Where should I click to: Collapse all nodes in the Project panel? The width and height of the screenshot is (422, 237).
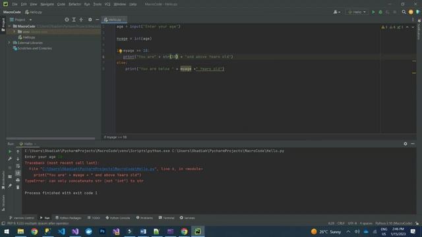click(81, 20)
